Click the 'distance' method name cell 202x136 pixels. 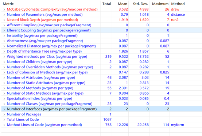[x=178, y=15]
